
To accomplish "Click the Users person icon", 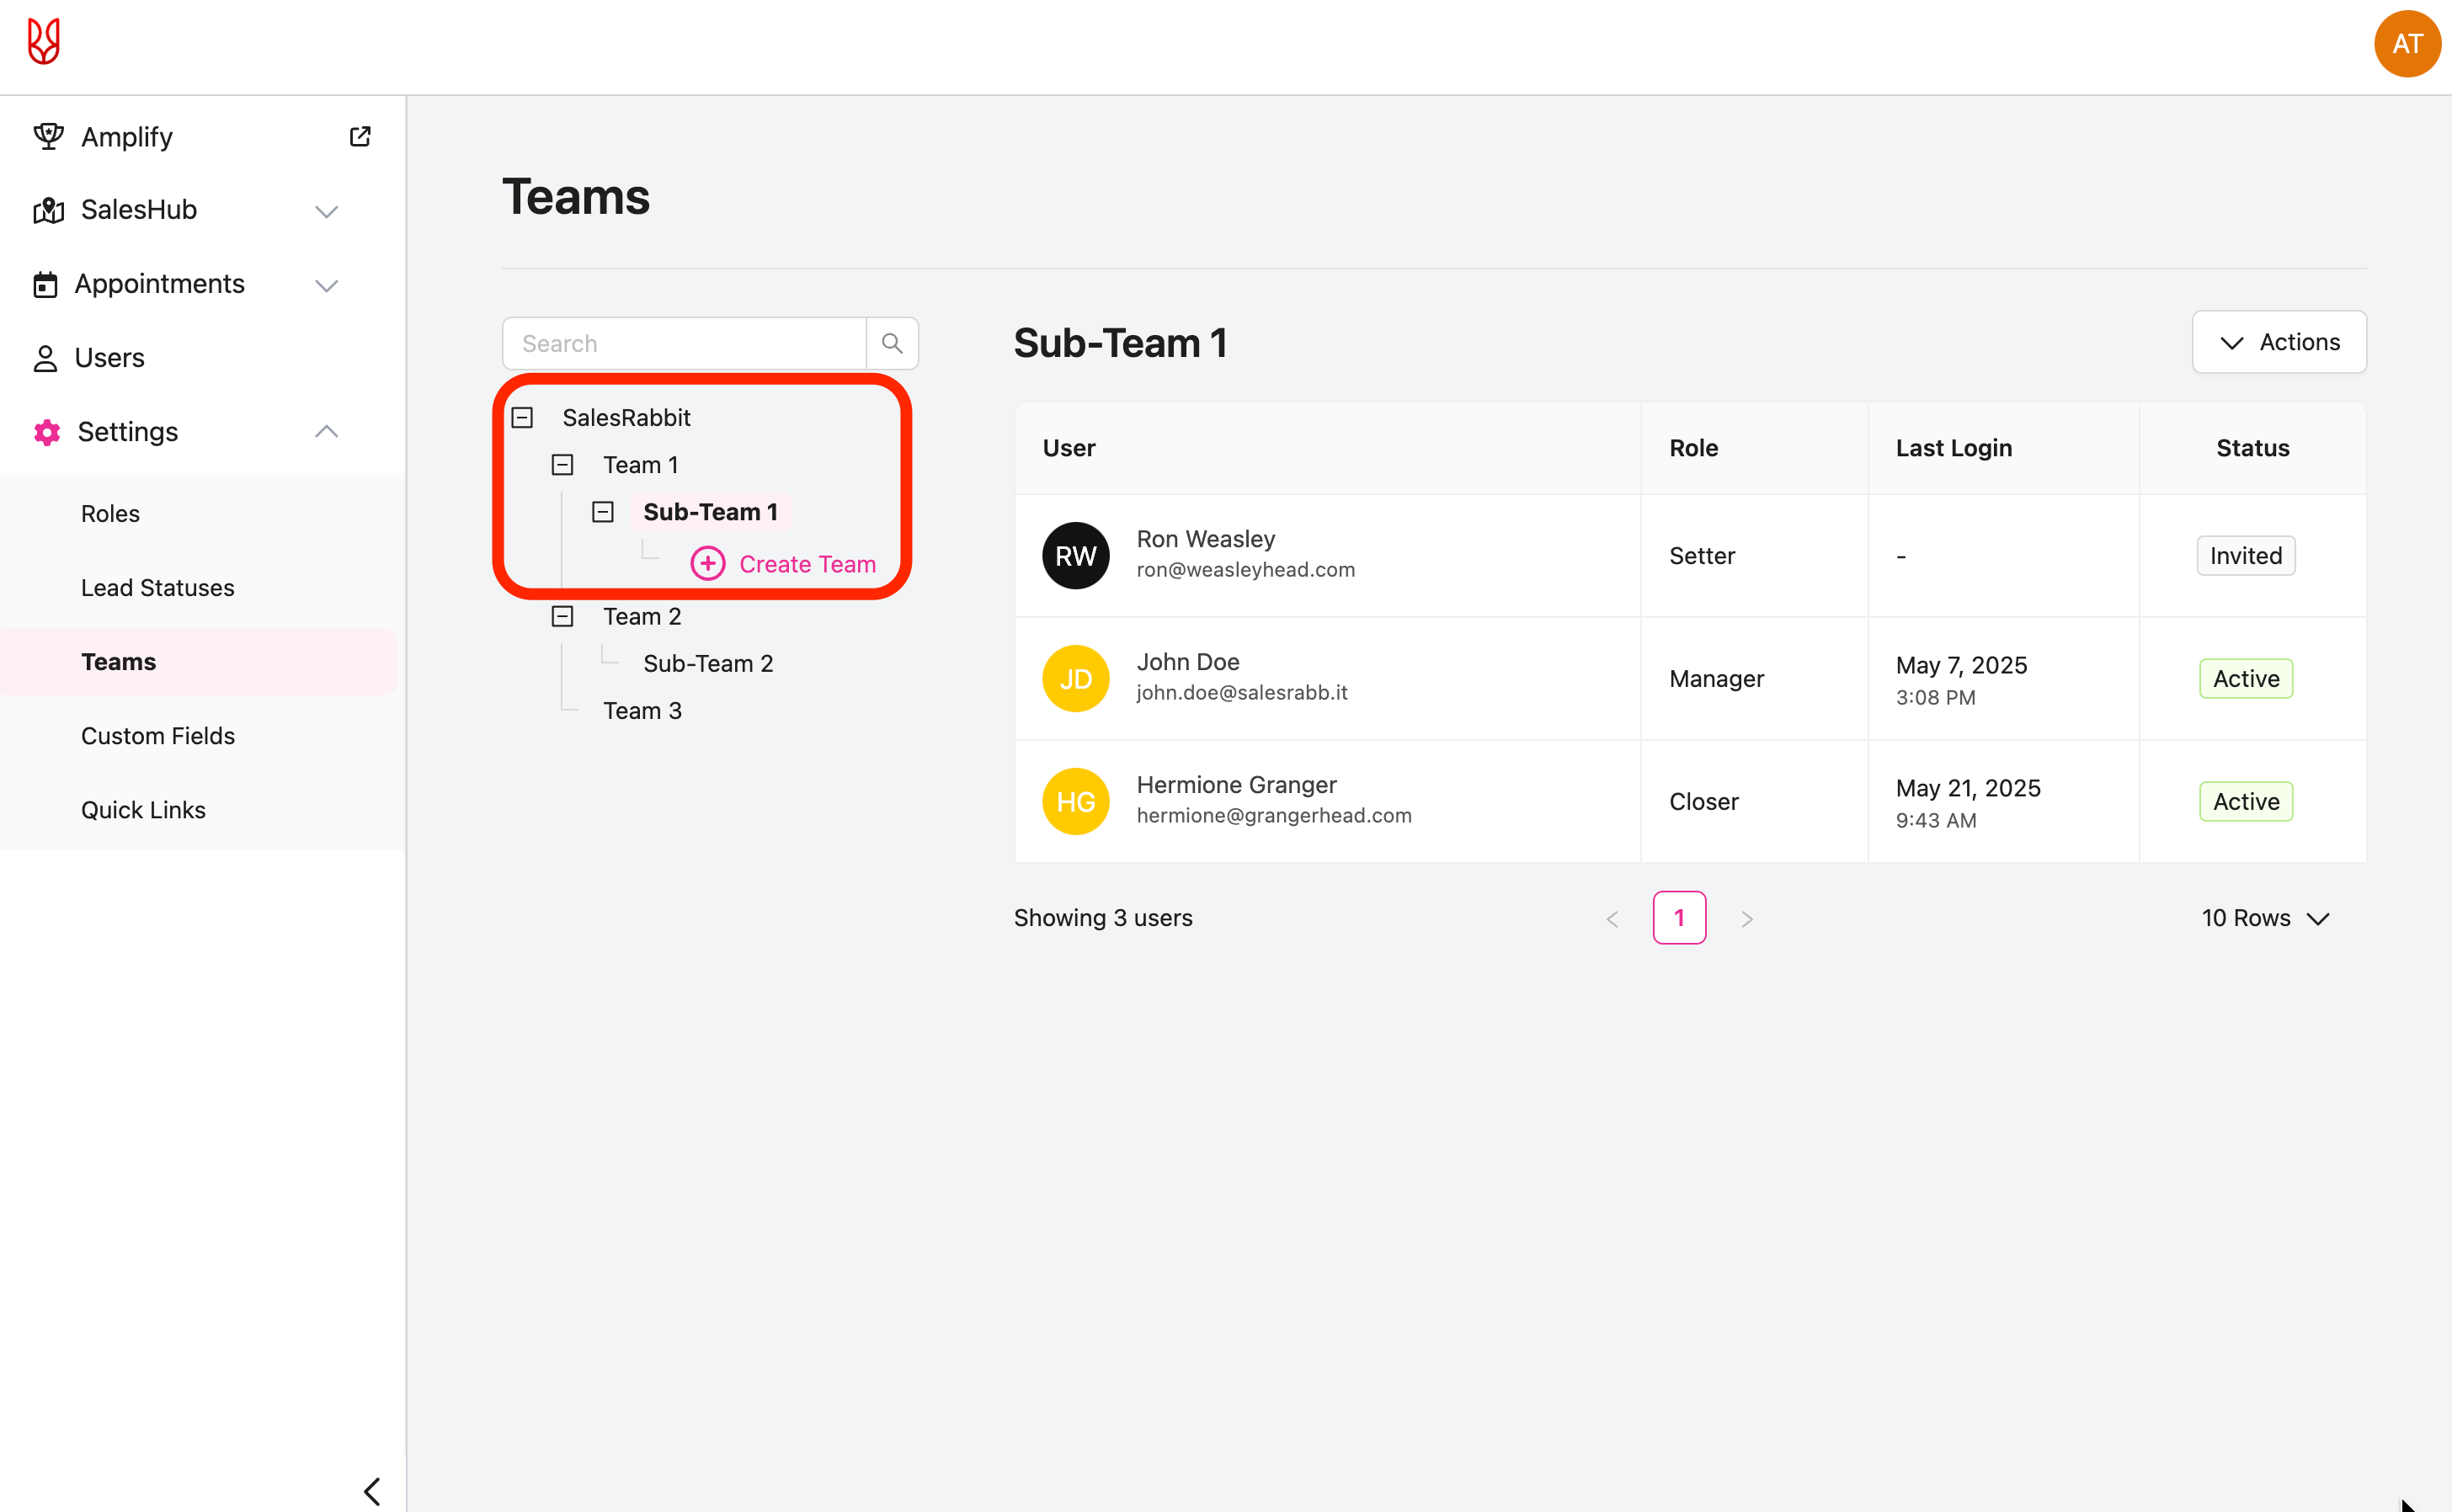I will (x=45, y=358).
